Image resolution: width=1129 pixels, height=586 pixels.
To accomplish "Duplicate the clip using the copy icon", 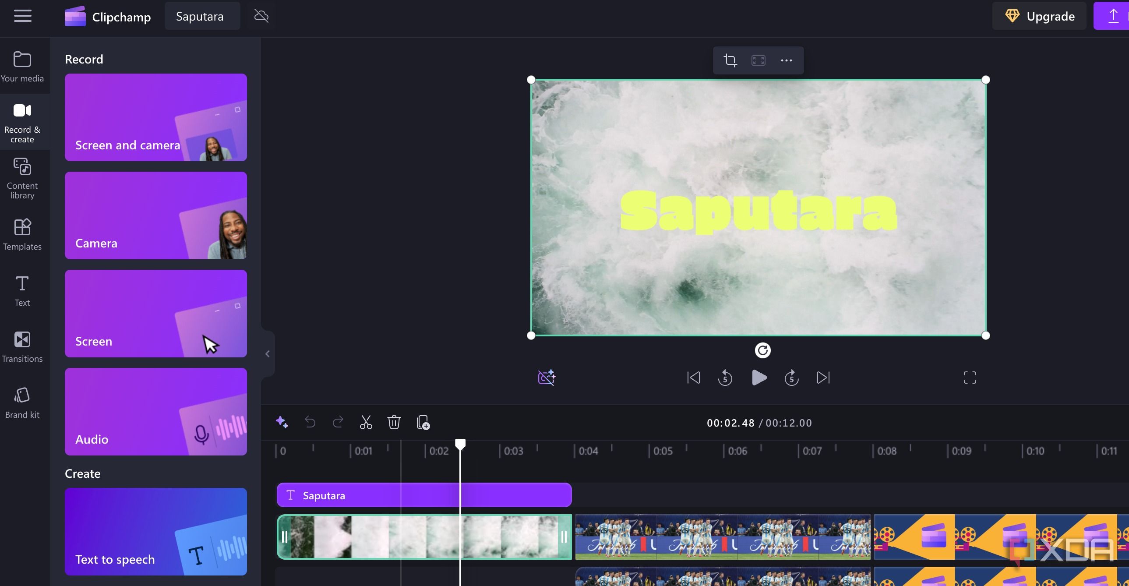I will (423, 423).
